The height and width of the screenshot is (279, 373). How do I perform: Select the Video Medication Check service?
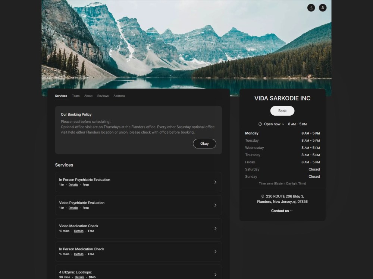click(x=138, y=228)
